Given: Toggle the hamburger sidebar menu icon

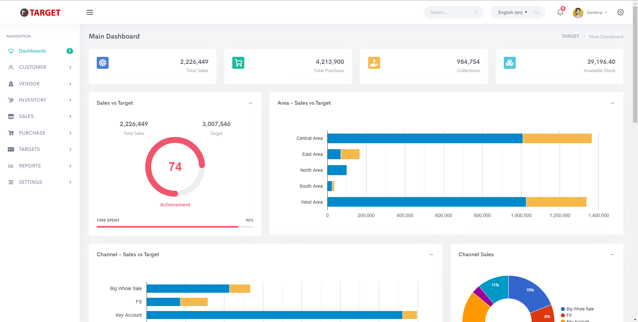Looking at the screenshot, I should coord(90,12).
